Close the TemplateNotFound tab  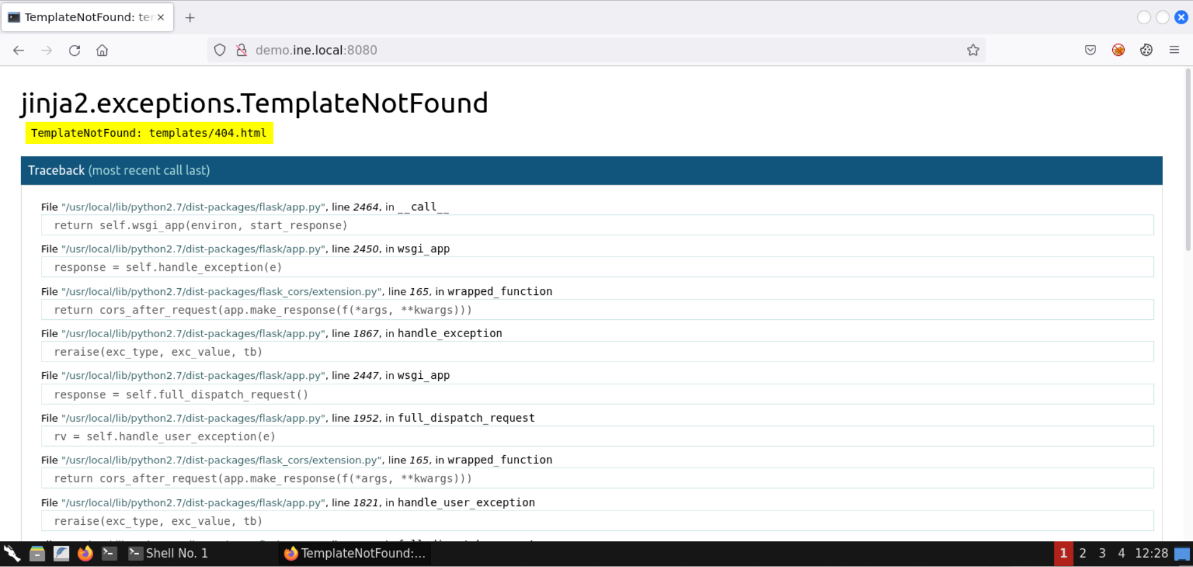[x=161, y=17]
